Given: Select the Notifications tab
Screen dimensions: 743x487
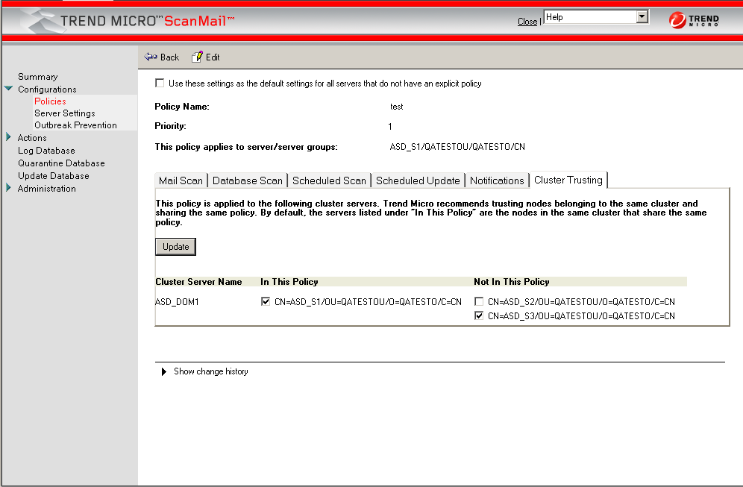Looking at the screenshot, I should 497,180.
